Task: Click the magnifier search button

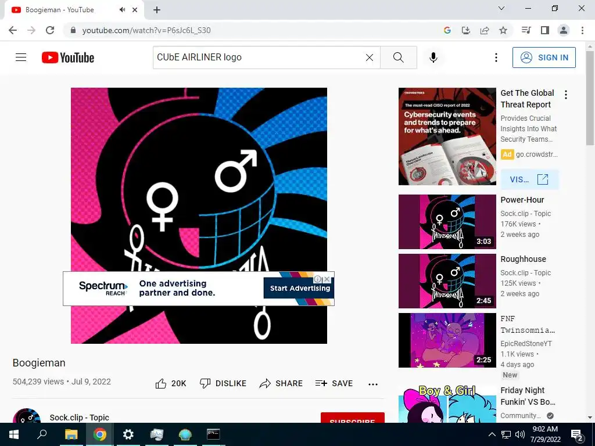Action: click(399, 57)
